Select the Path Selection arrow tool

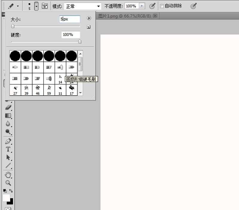pos(8,157)
